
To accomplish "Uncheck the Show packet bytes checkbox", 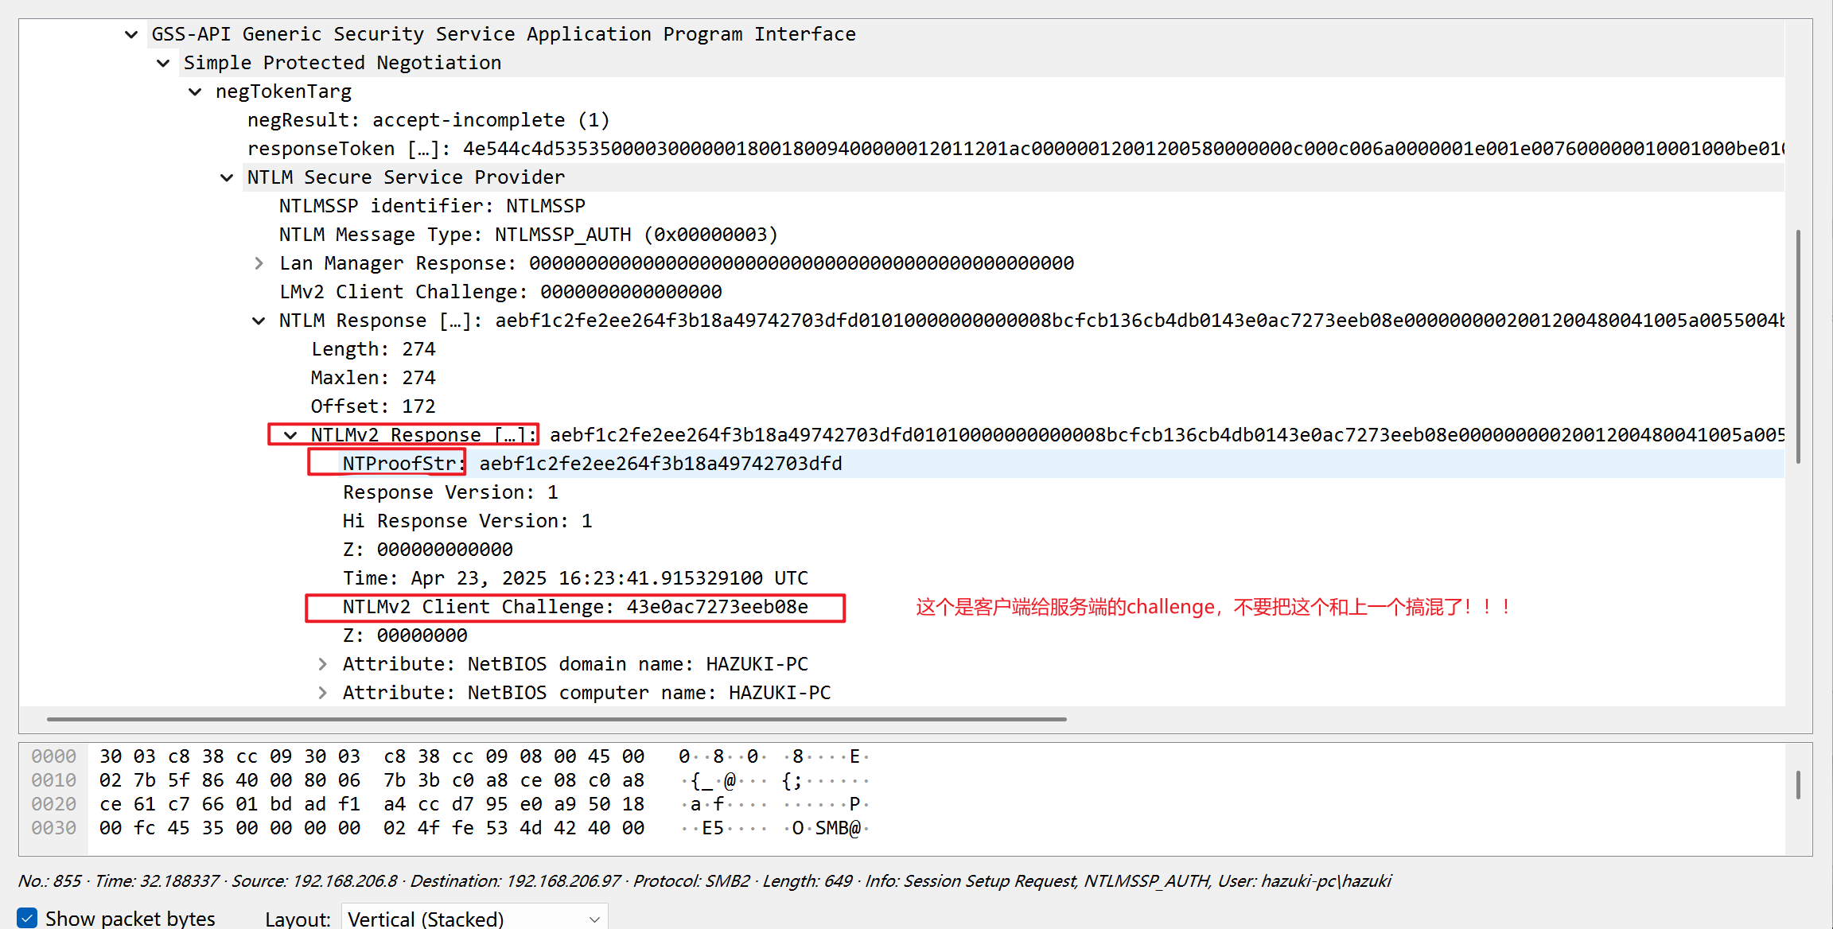I will pyautogui.click(x=27, y=918).
